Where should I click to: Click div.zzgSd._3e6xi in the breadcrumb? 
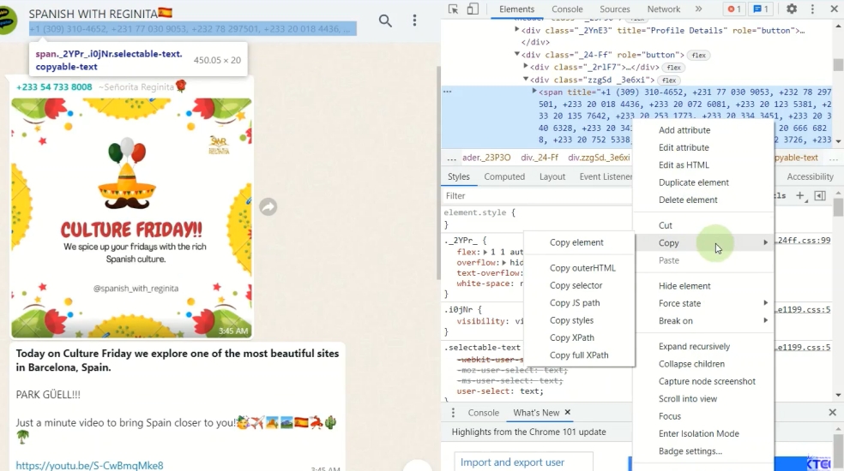pyautogui.click(x=599, y=158)
